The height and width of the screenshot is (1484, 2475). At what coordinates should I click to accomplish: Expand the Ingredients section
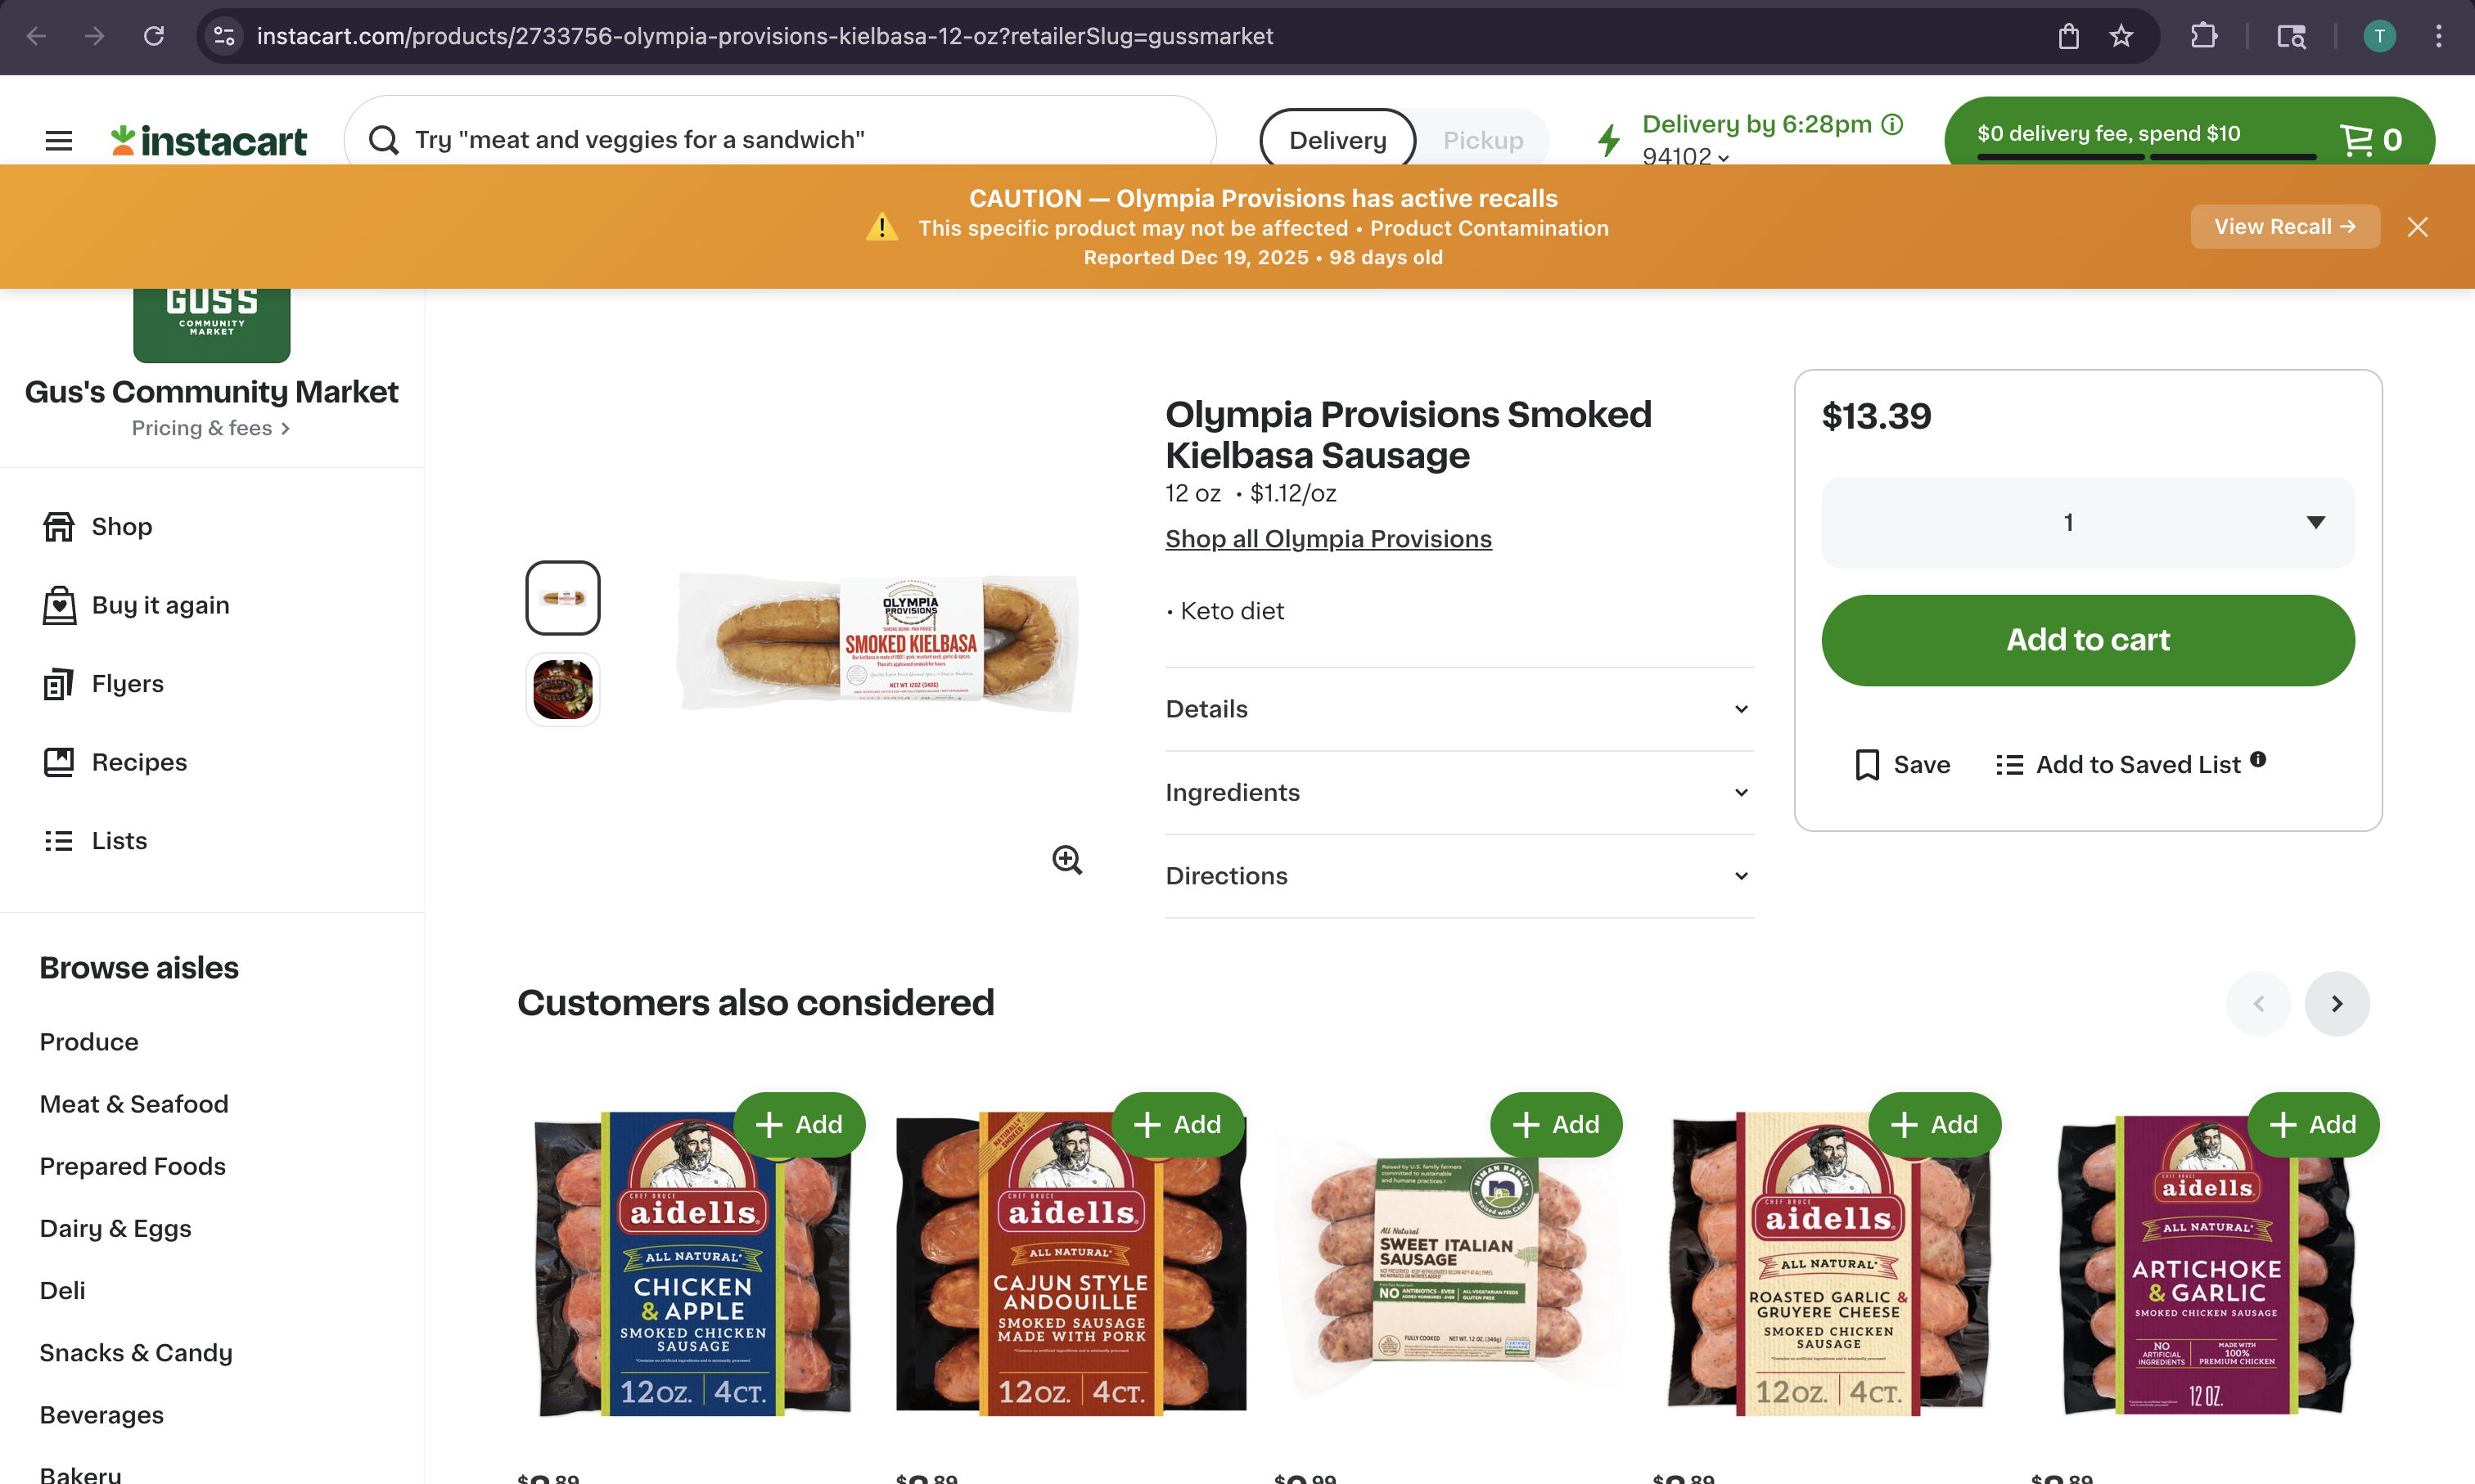pyautogui.click(x=1457, y=791)
